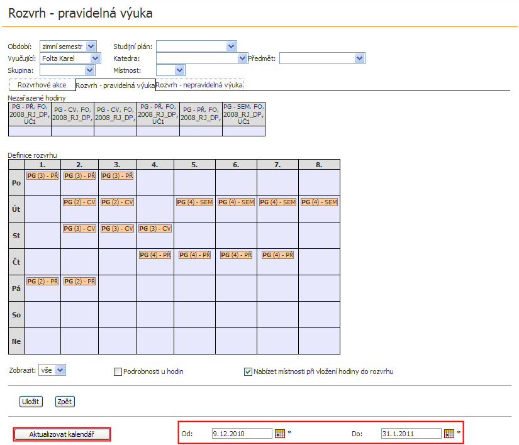This screenshot has height=445, width=519.
Task: Select PG (3) - CV in Wednesday period 3
Action: pos(118,228)
